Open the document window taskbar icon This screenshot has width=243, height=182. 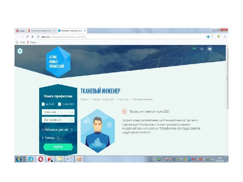70,159
